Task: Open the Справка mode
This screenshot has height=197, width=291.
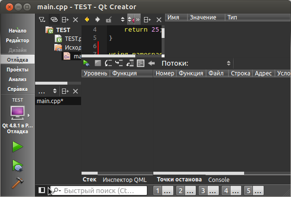Action: [x=18, y=89]
